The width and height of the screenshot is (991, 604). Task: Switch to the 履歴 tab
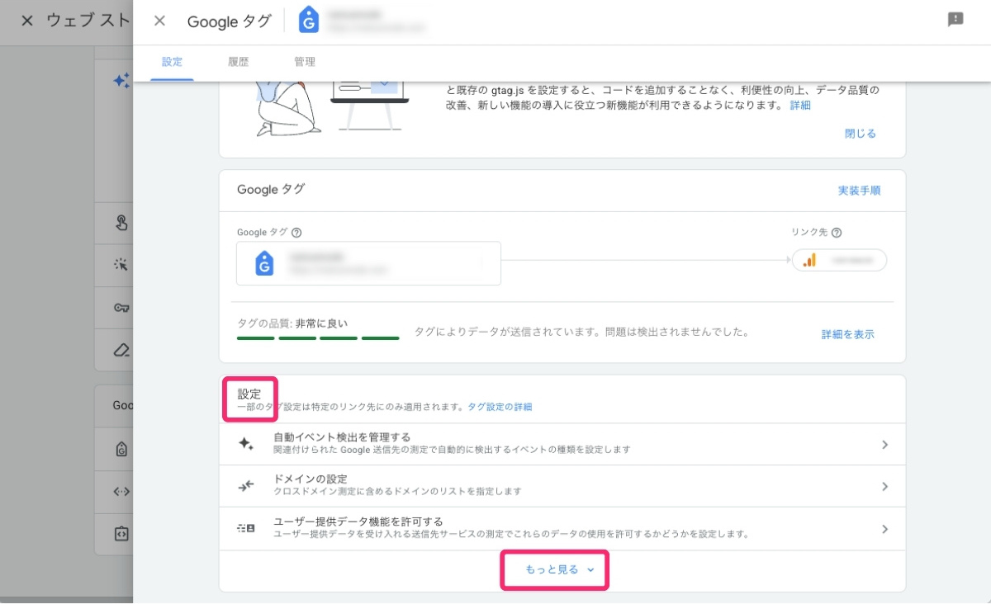point(239,62)
